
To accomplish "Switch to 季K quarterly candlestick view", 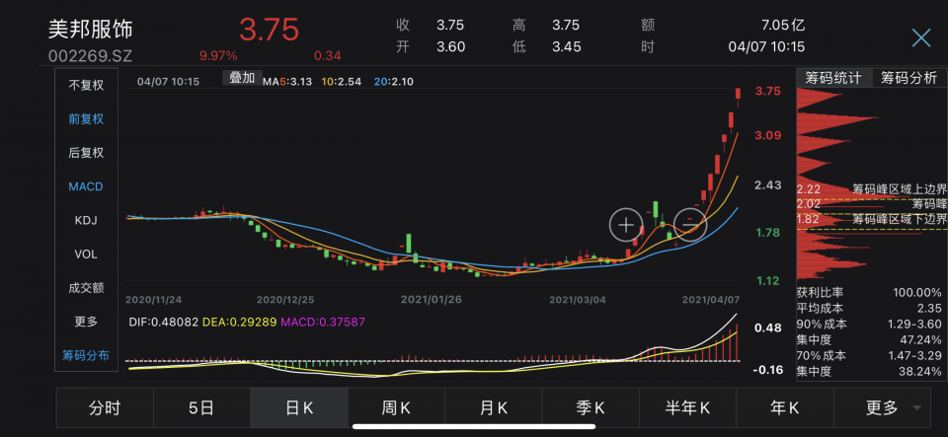I will [x=591, y=408].
